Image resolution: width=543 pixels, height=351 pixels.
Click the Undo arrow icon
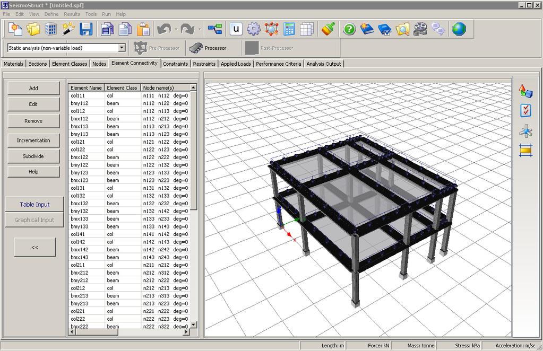164,29
